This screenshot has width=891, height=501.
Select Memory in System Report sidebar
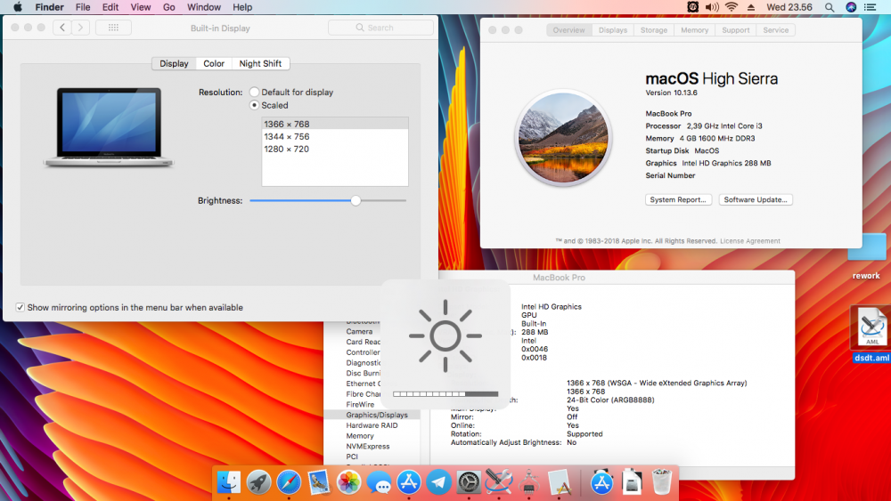click(x=360, y=436)
